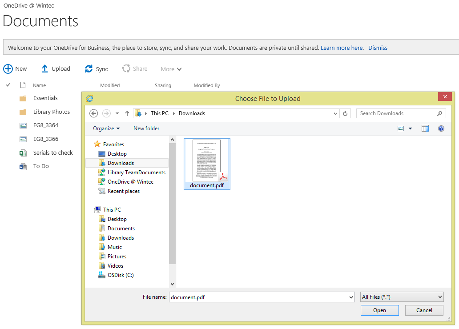Open recent locations dropdown arrow

[x=117, y=113]
